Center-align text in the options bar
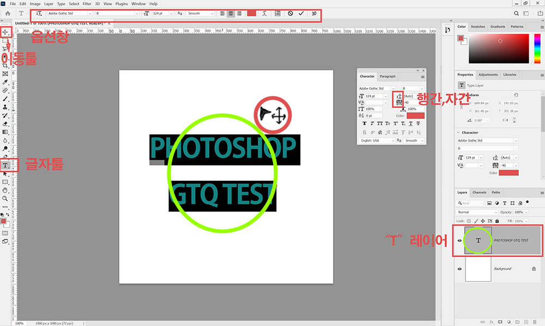 (231, 13)
